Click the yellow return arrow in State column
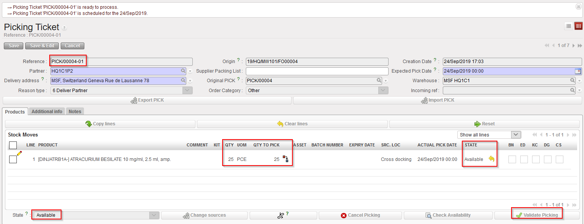This screenshot has width=584, height=224. tap(491, 159)
